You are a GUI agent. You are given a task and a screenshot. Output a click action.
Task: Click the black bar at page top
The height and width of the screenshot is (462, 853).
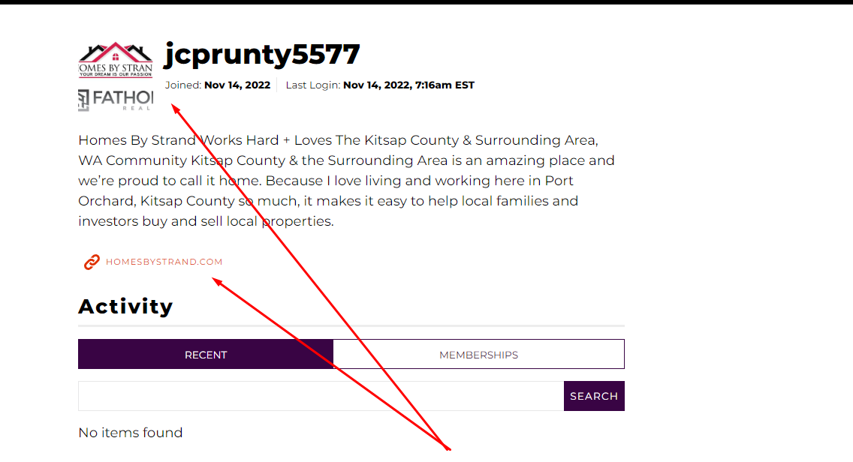point(426,2)
